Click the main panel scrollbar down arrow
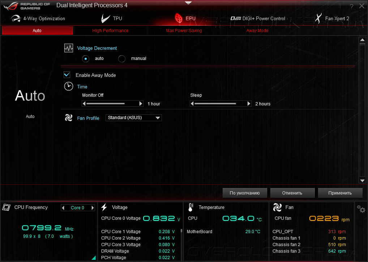368x262 pixels. tap(362, 180)
